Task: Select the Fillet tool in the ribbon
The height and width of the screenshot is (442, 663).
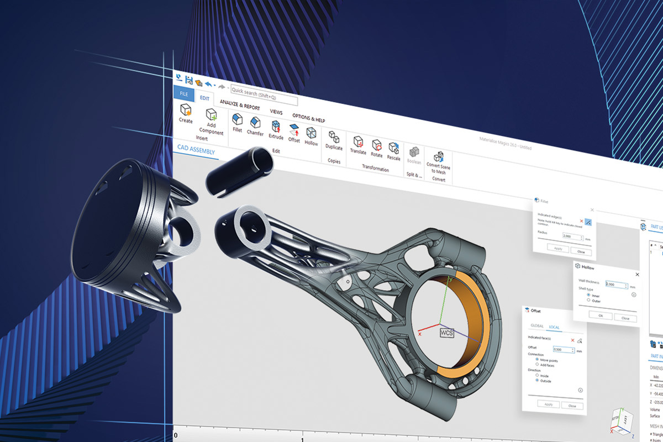Action: tap(237, 120)
